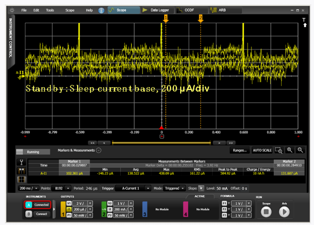Step left with the < button
314x225 pixels.
point(104,143)
